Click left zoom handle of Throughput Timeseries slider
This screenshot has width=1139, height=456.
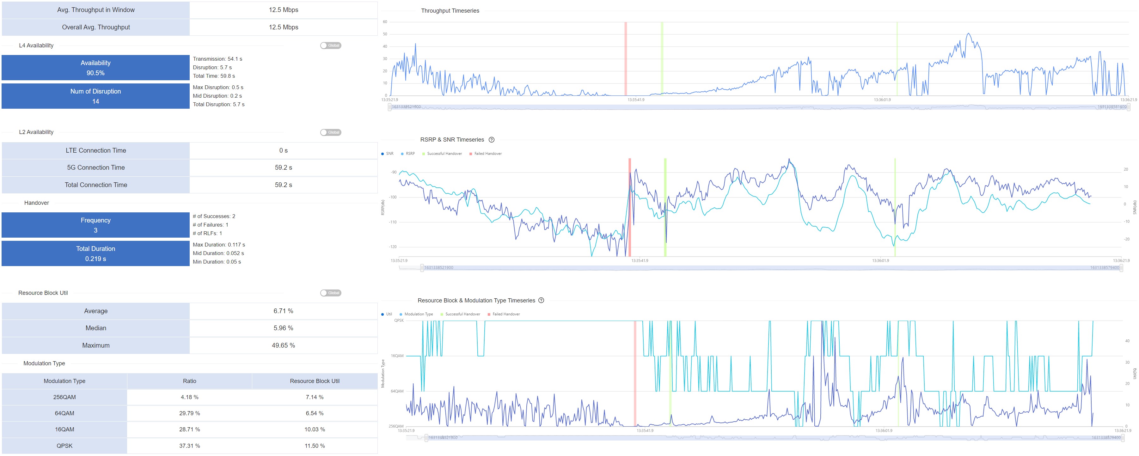(x=389, y=107)
